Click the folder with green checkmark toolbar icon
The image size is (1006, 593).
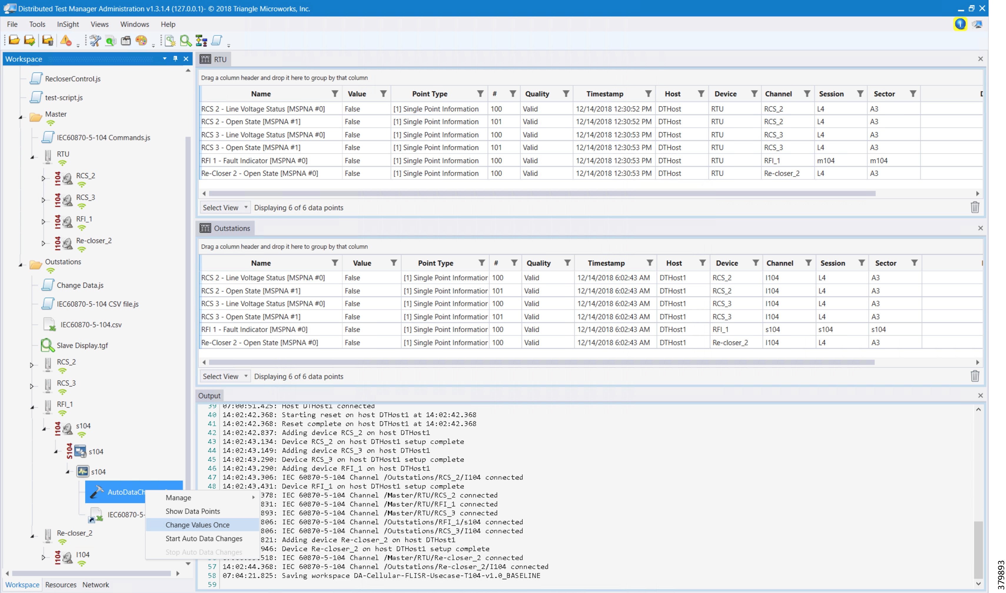tap(30, 40)
